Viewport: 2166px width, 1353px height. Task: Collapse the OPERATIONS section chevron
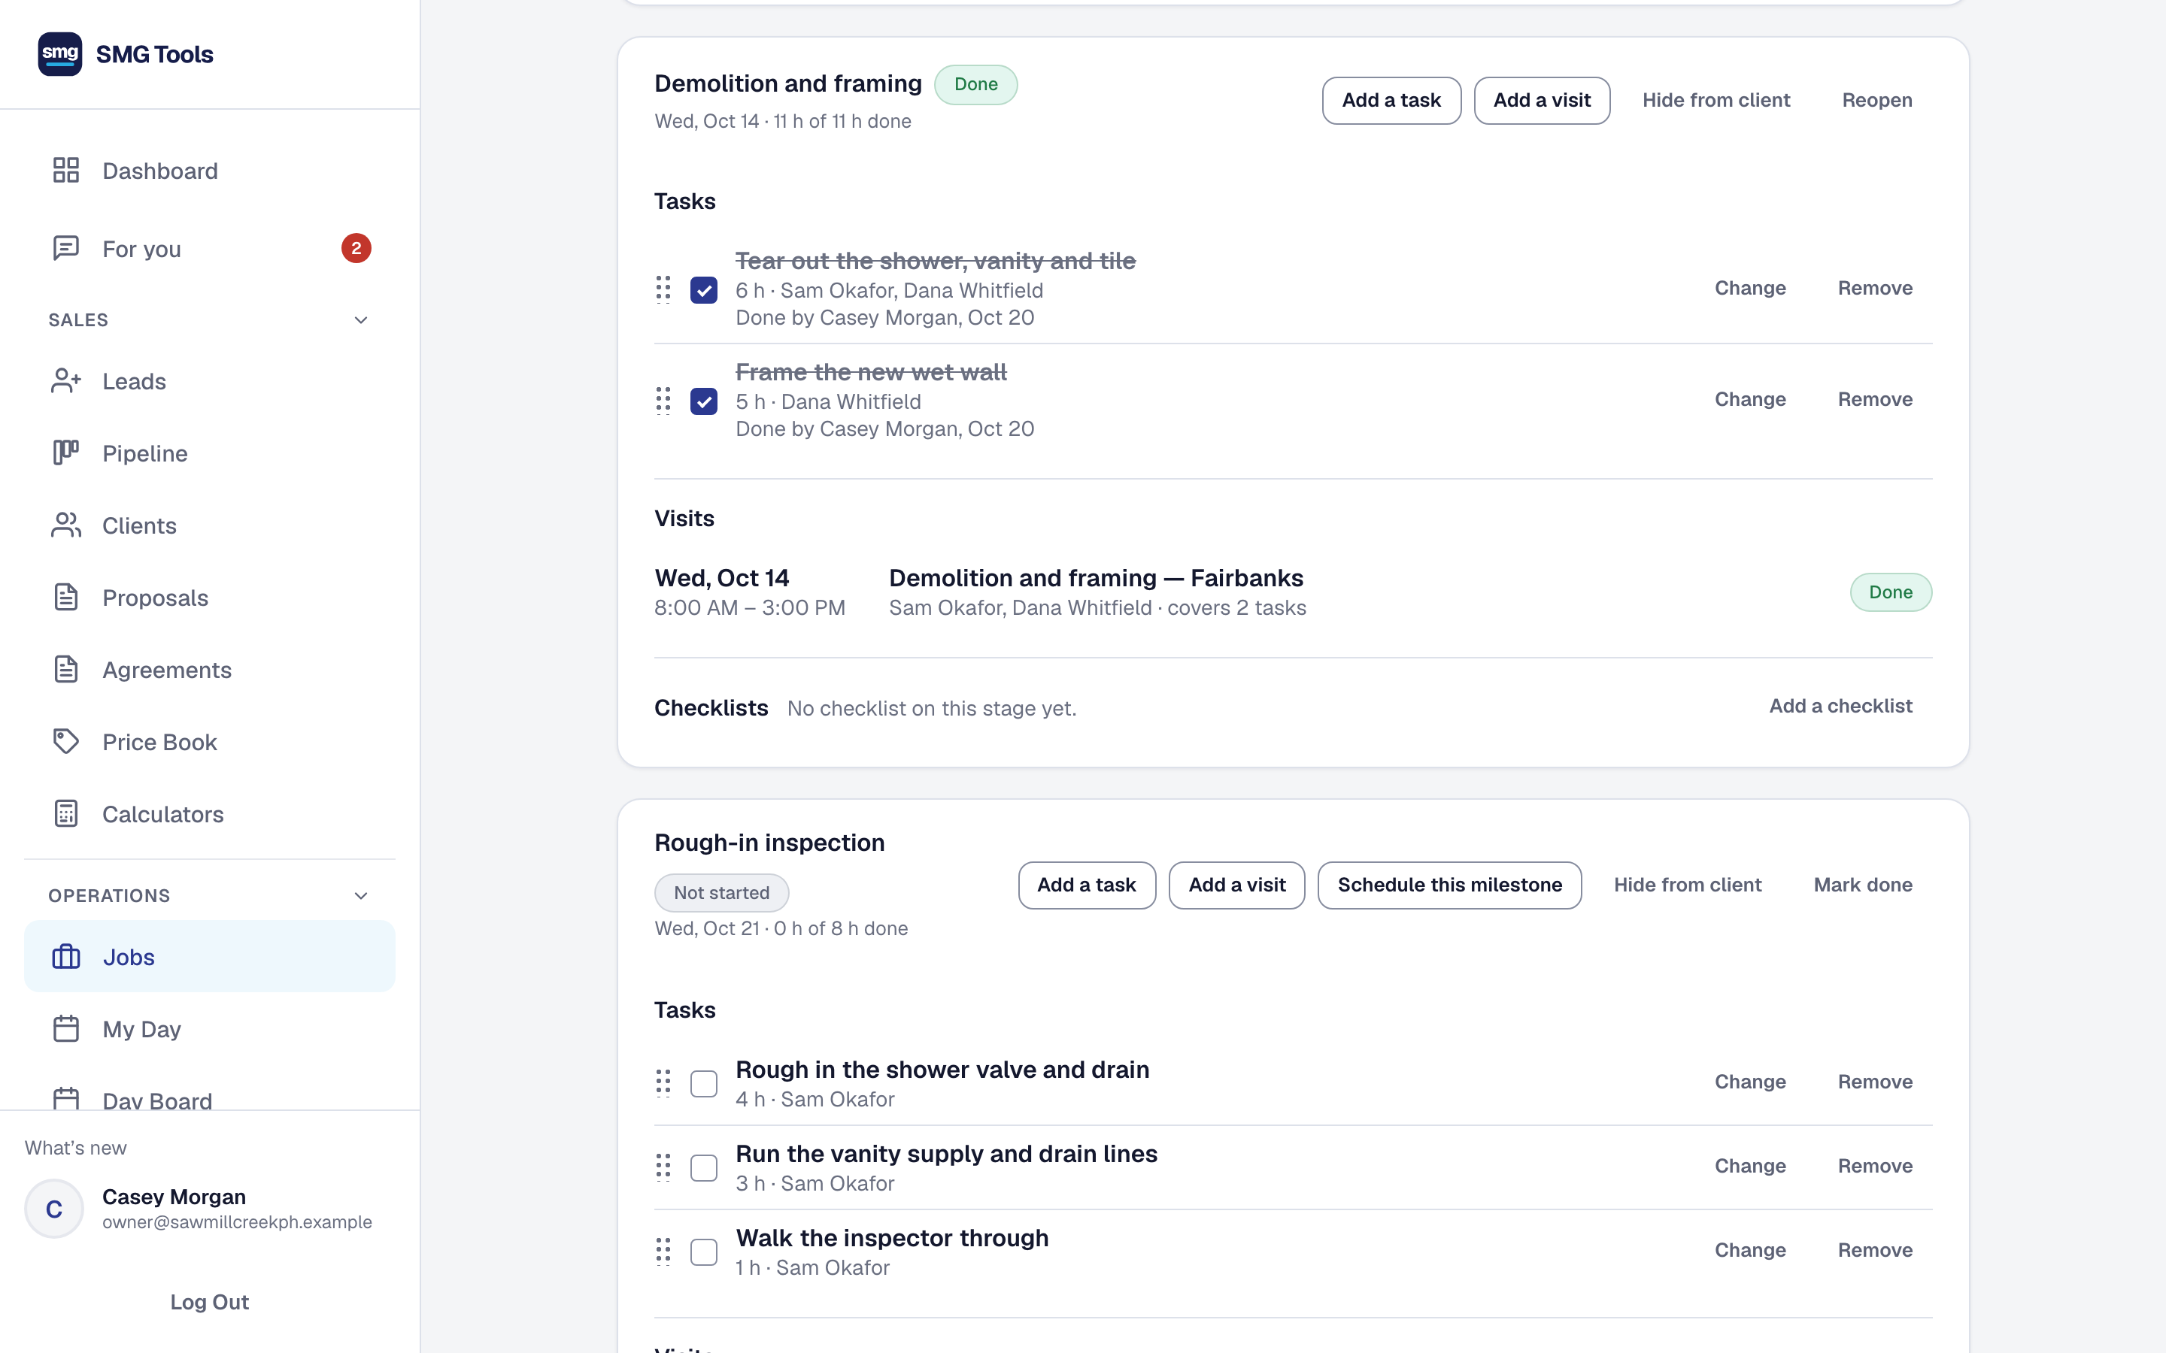point(361,896)
